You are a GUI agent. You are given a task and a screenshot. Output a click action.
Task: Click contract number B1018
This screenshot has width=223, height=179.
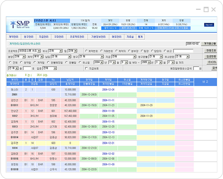(x=14, y=169)
